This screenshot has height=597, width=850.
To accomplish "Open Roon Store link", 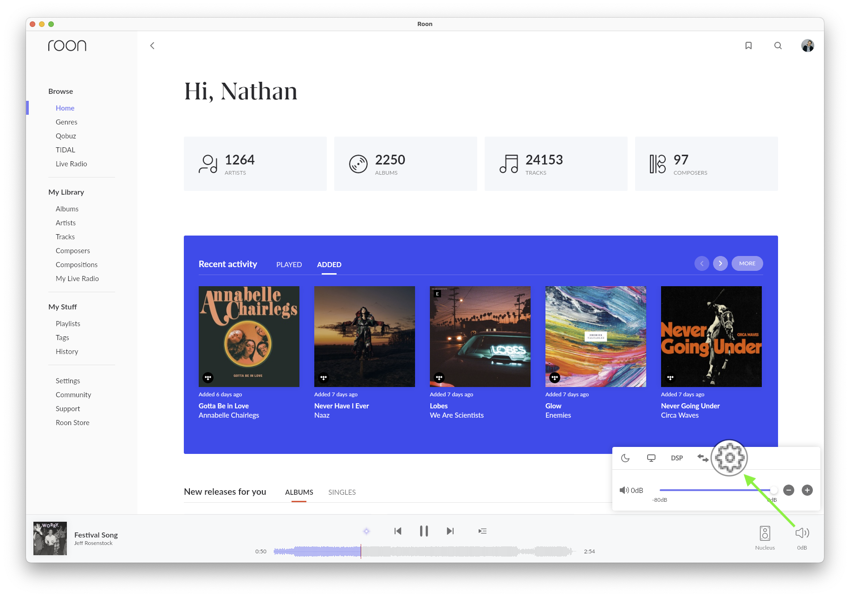I will 72,422.
